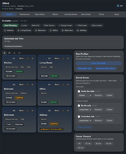Click the globe language icon beside EN
Image resolution: width=126 pixels, height=154 pixels.
118,6
